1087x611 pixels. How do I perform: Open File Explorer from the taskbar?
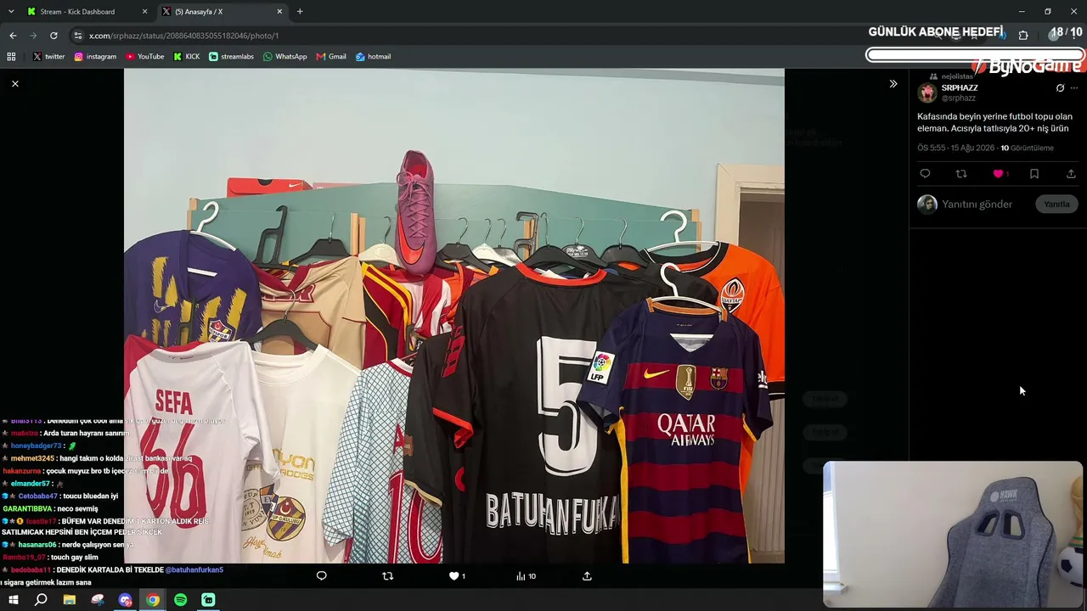[69, 600]
